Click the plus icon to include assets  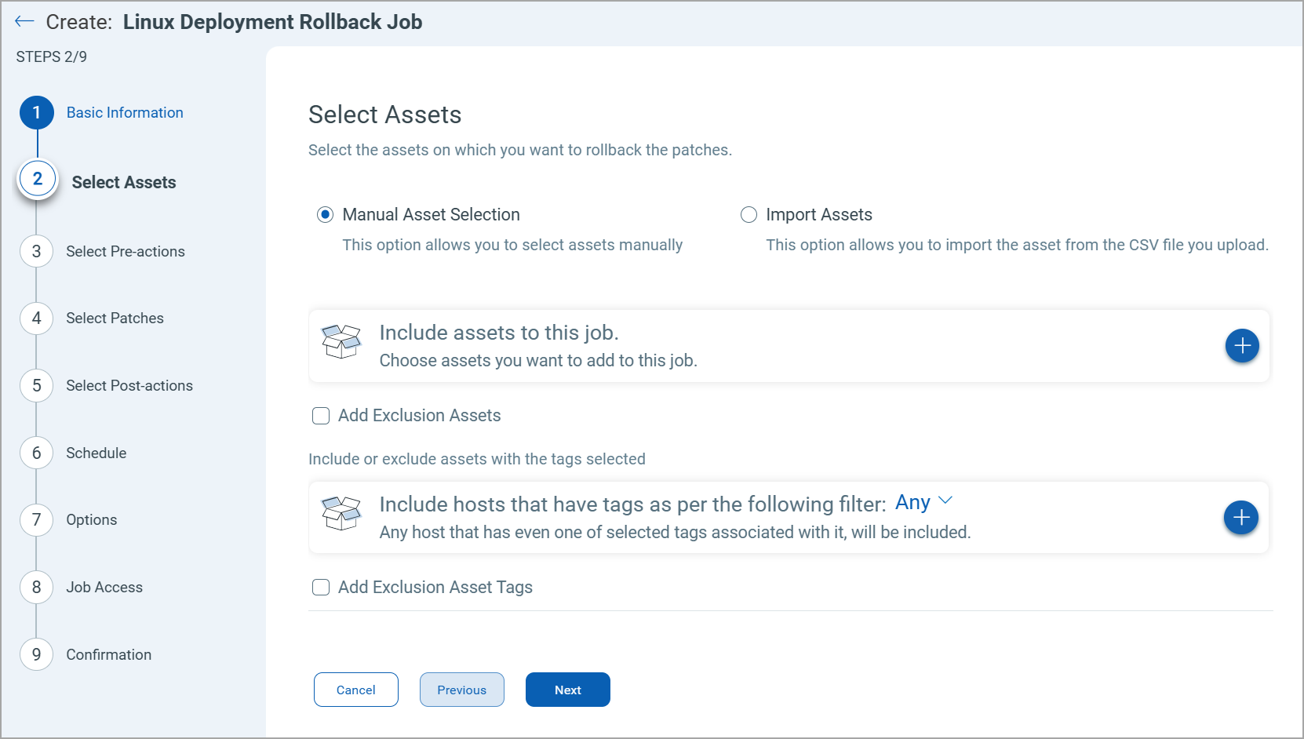[1242, 345]
